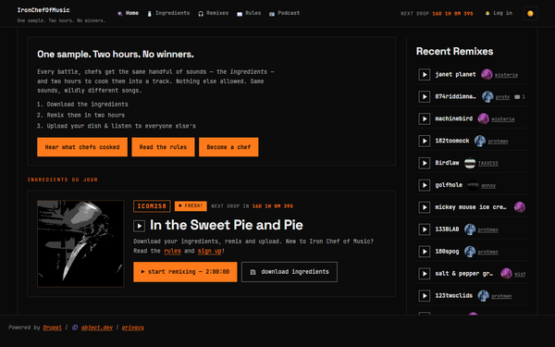The height and width of the screenshot is (347, 555).
Task: Click the In the Sweet Pie and Pie heading
Action: click(x=227, y=225)
